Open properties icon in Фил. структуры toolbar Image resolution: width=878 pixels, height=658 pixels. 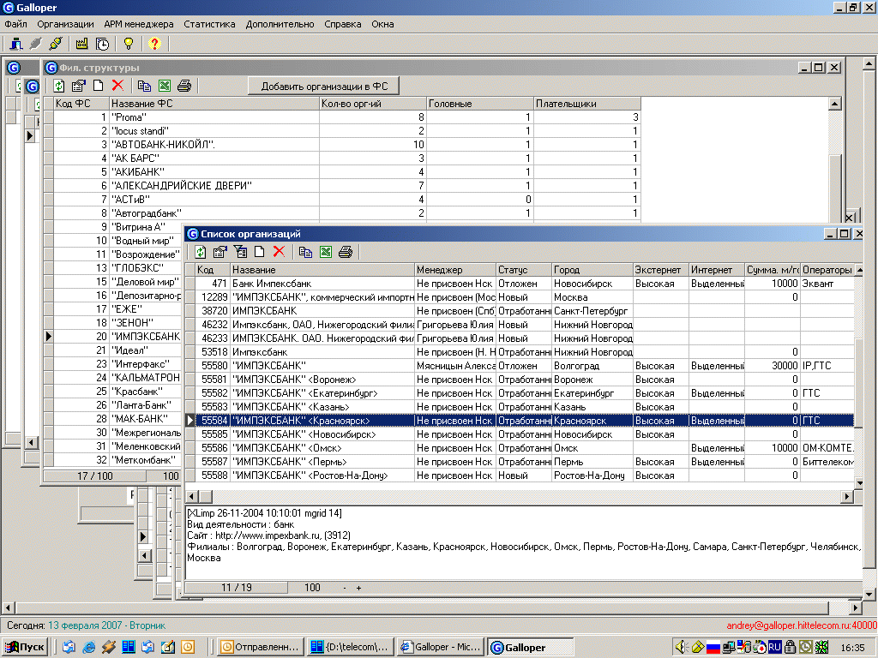pyautogui.click(x=78, y=86)
